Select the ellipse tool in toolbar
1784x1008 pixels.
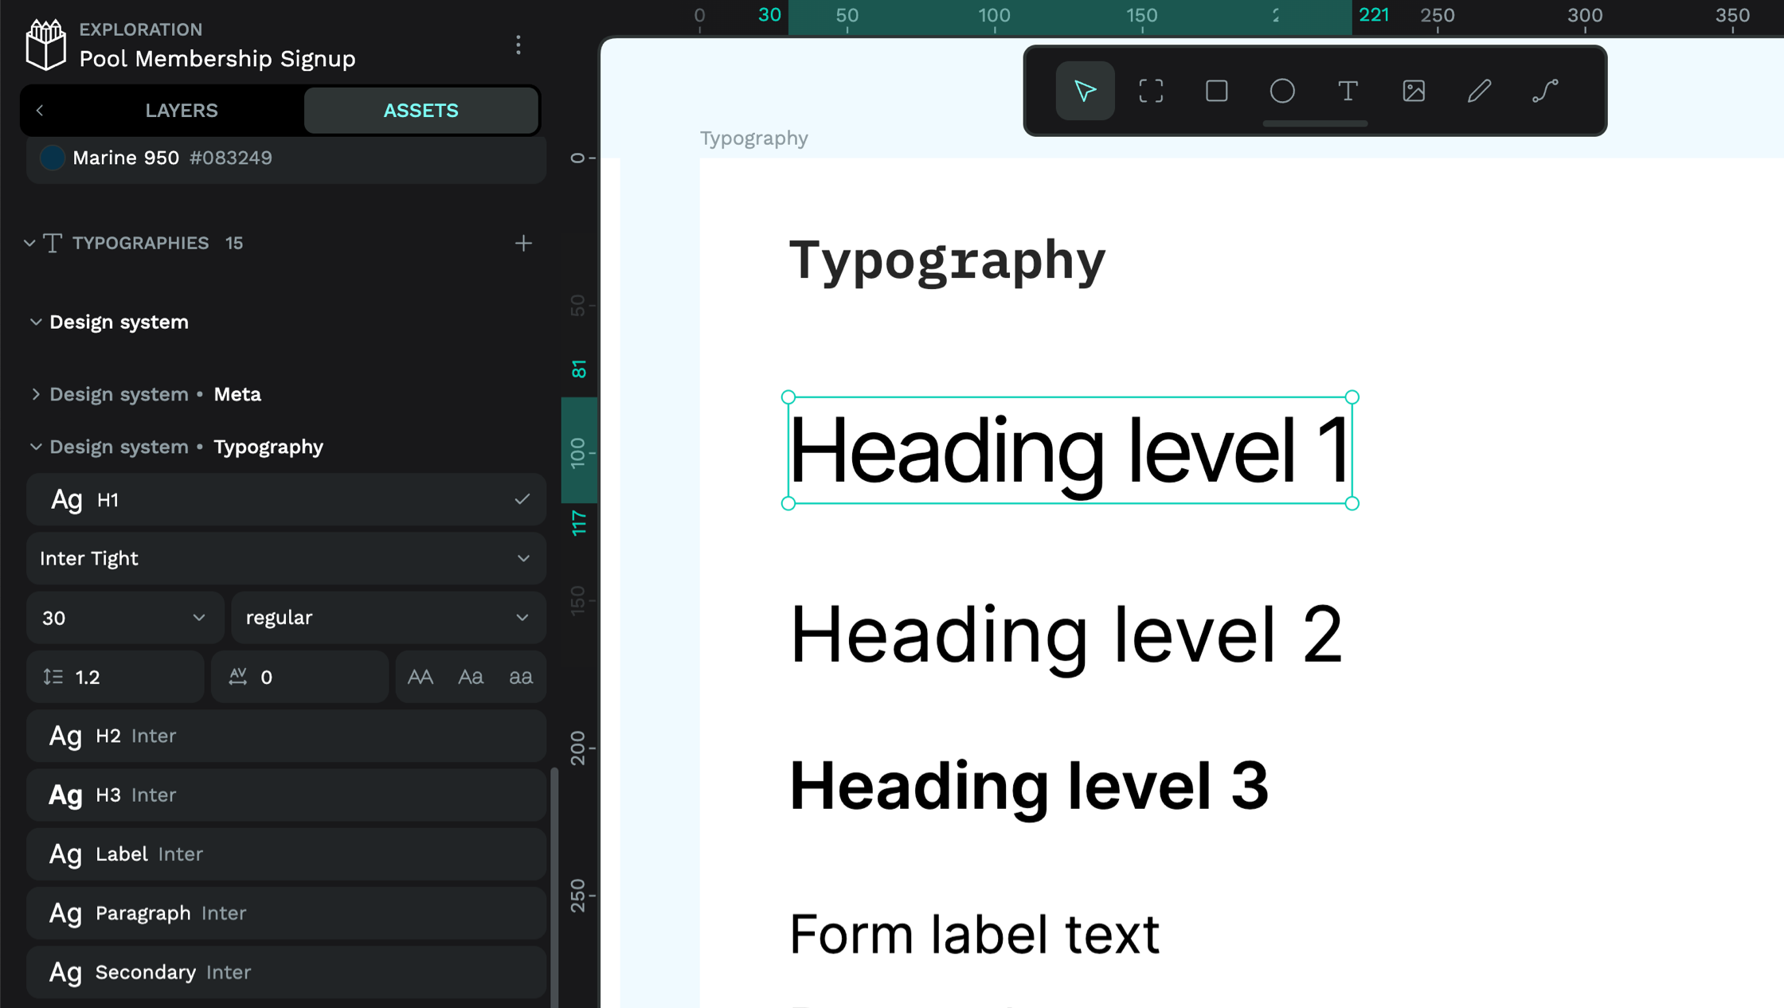point(1283,91)
